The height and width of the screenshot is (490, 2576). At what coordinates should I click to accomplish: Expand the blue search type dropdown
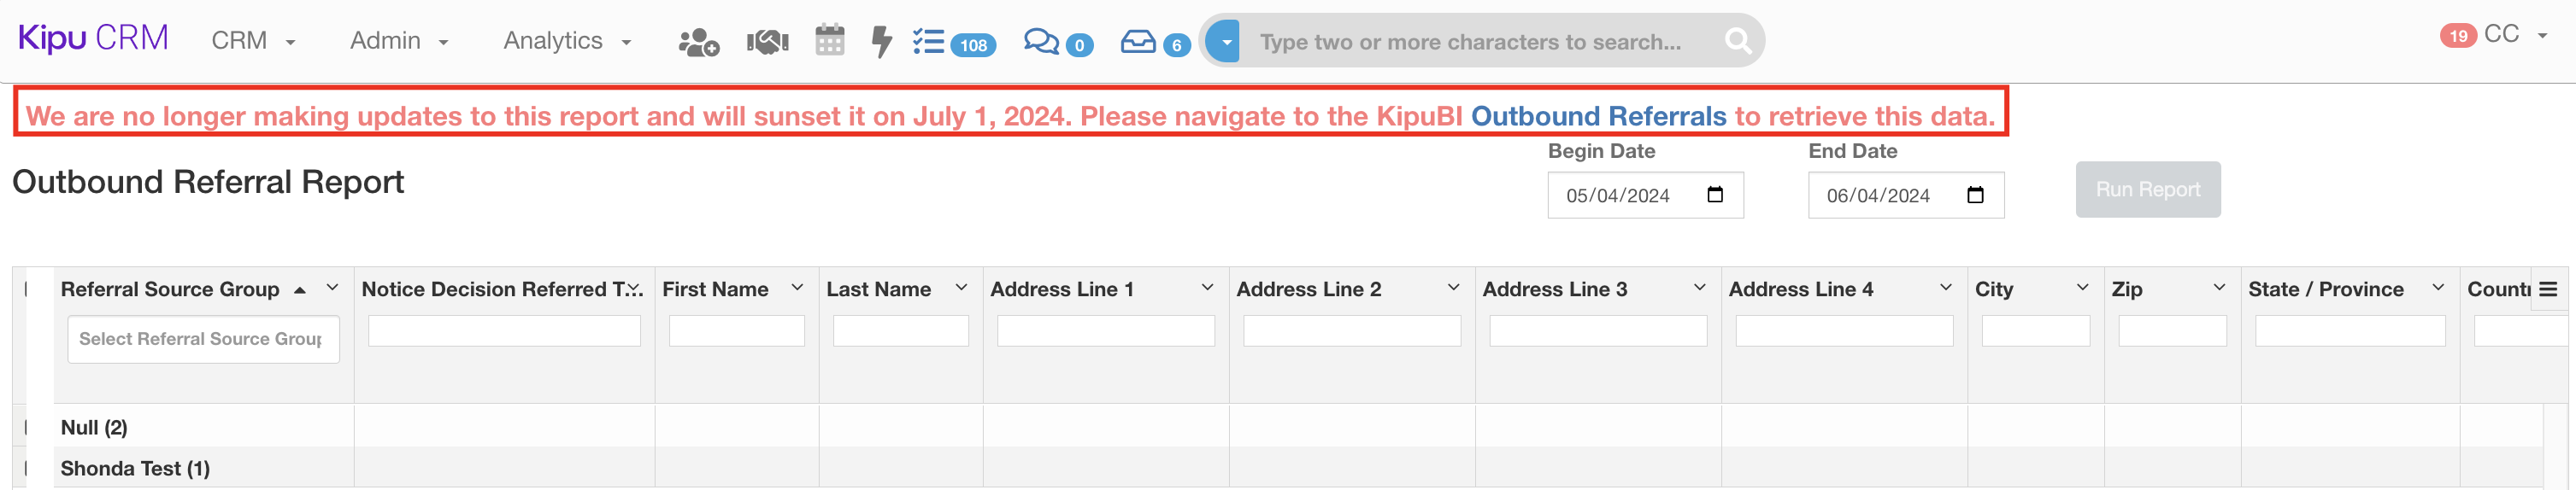point(1224,42)
